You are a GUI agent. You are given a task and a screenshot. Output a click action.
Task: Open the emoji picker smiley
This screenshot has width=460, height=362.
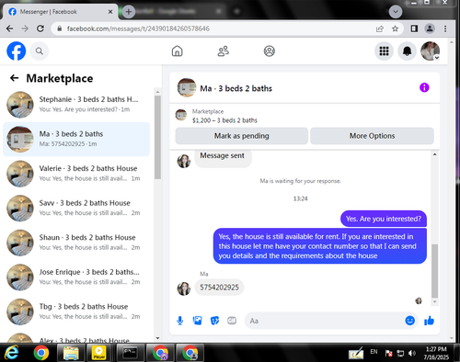point(410,321)
